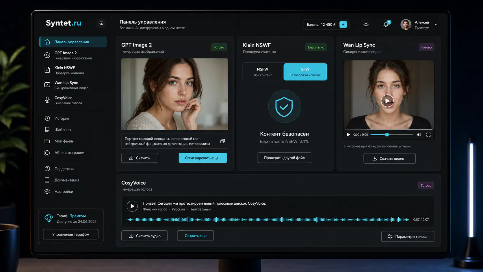Open CosyVoice in sidebar

coord(73,100)
